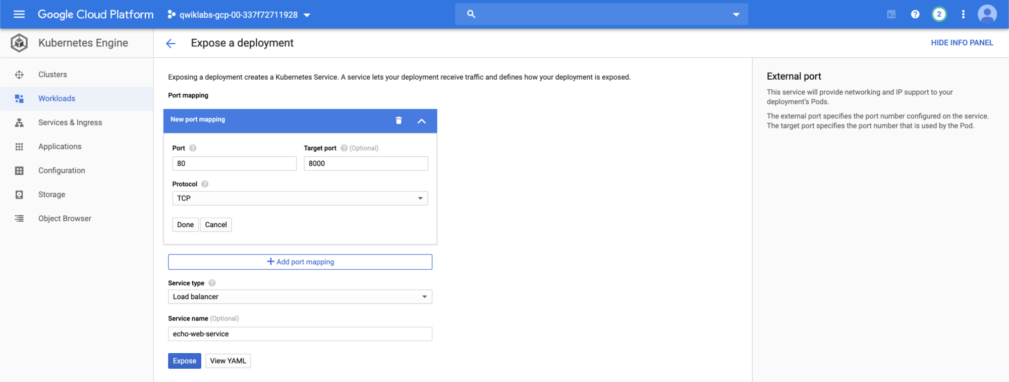Click the Protocol help icon
The image size is (1009, 382).
pyautogui.click(x=205, y=184)
